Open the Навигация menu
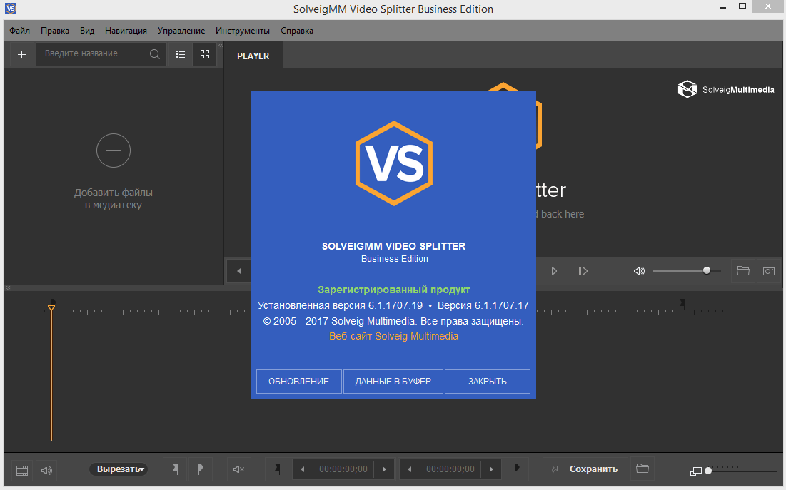 126,31
